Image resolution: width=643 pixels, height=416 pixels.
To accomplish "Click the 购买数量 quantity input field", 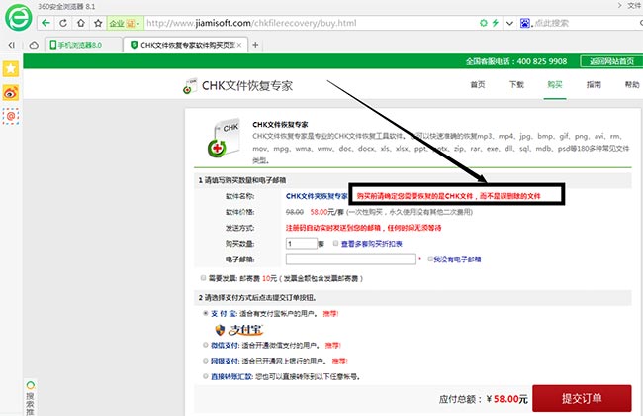I will tap(302, 244).
